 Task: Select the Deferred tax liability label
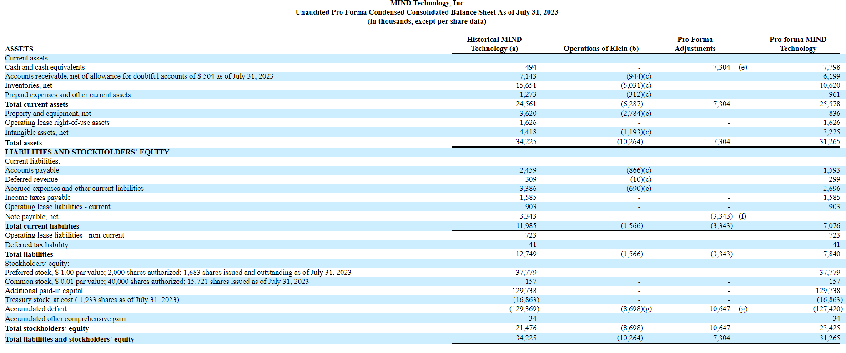tap(37, 245)
